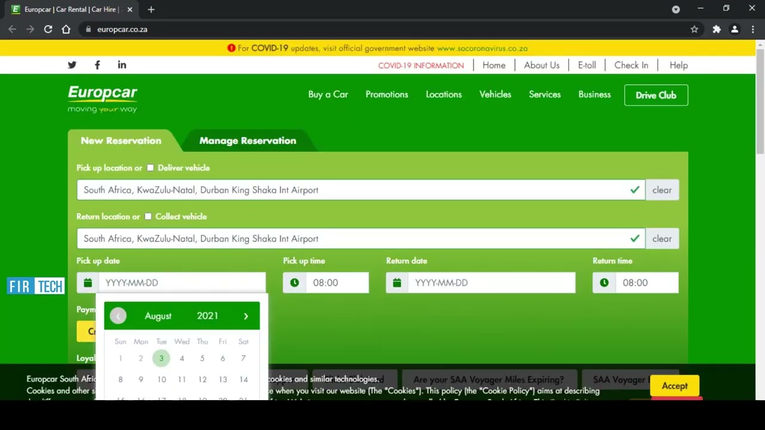The image size is (765, 430).
Task: Open Europcar LinkedIn page icon
Action: click(x=122, y=65)
